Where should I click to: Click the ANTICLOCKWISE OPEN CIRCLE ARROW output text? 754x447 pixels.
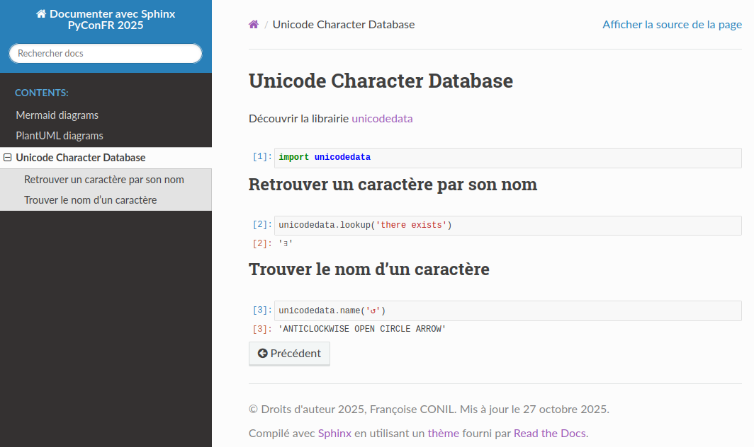(x=362, y=329)
